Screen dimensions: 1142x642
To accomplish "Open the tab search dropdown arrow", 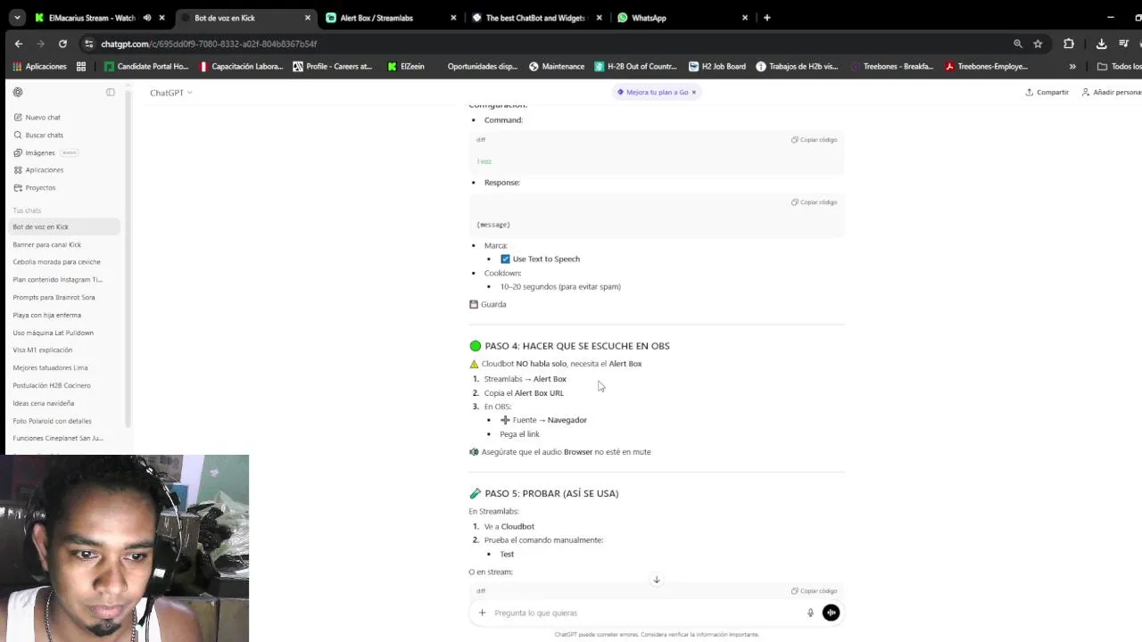I will pos(17,18).
